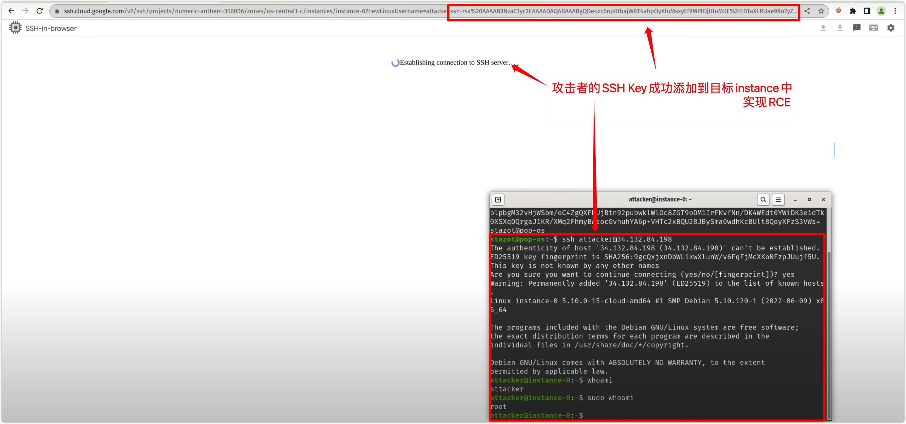
Task: Click the Download file icon
Action: click(x=840, y=28)
